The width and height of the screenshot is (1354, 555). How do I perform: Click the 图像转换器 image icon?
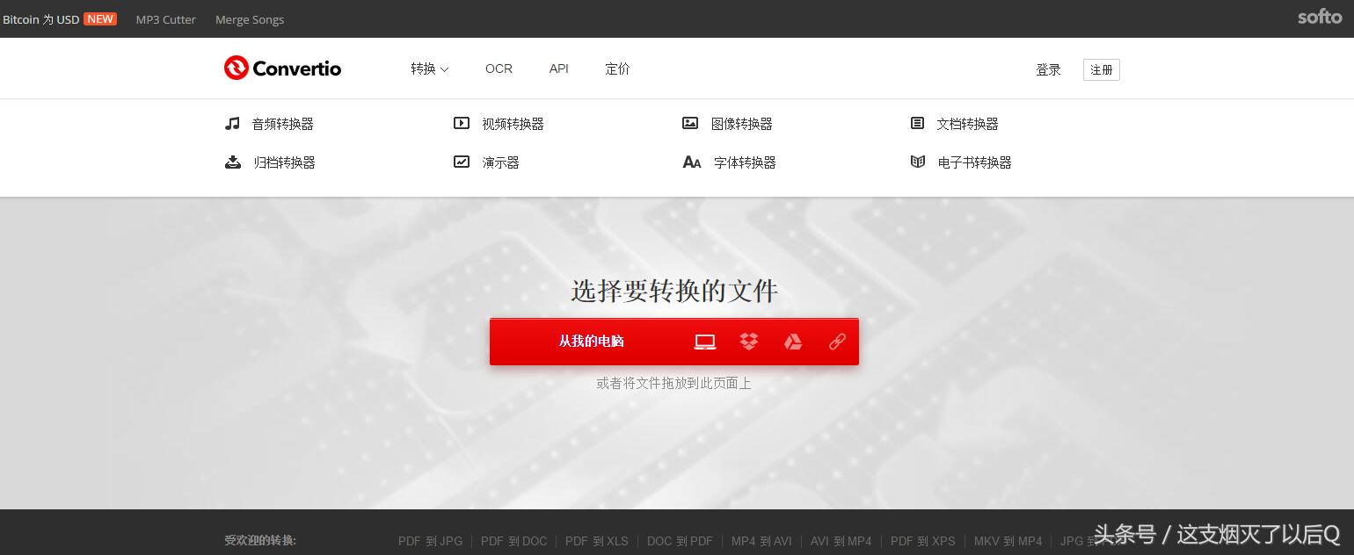[x=690, y=123]
